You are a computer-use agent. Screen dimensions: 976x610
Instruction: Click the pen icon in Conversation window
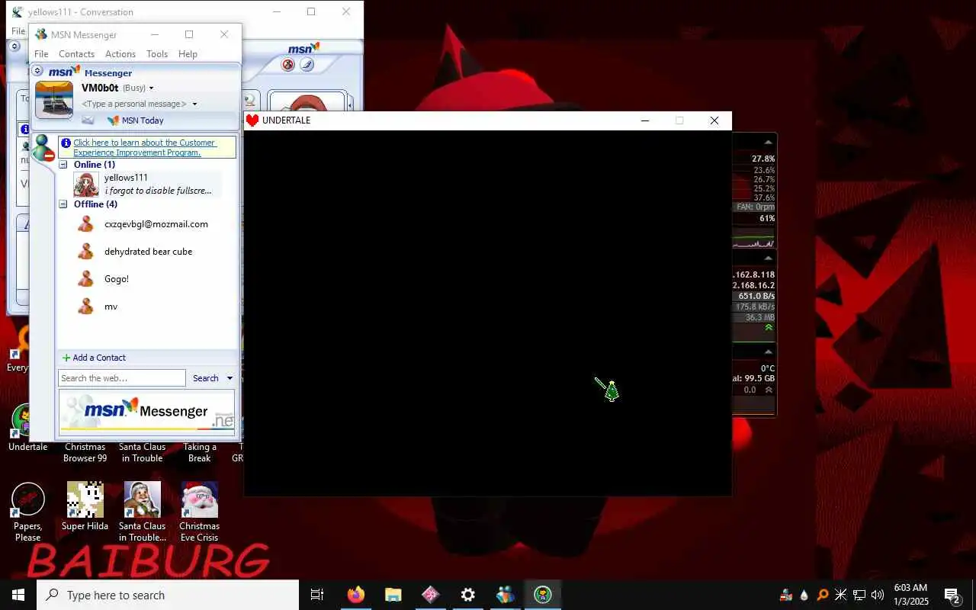pos(307,65)
